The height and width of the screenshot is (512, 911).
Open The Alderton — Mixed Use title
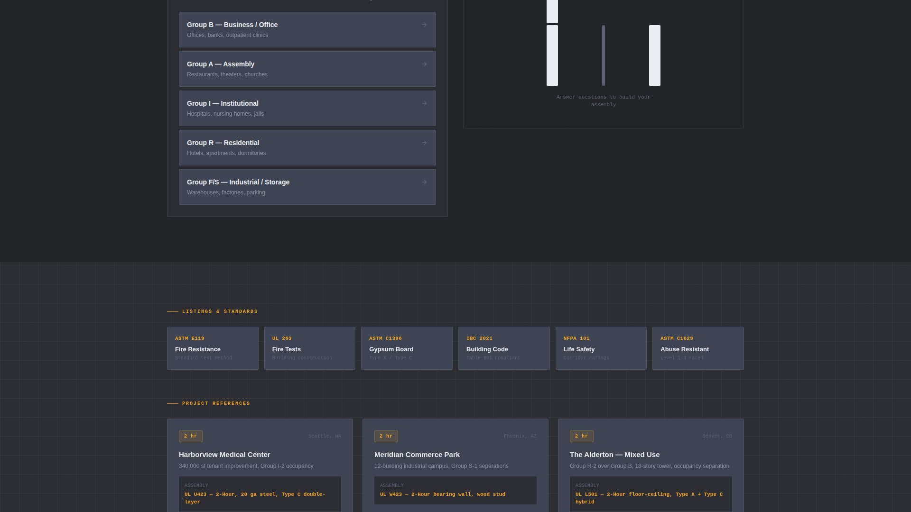[x=614, y=455]
